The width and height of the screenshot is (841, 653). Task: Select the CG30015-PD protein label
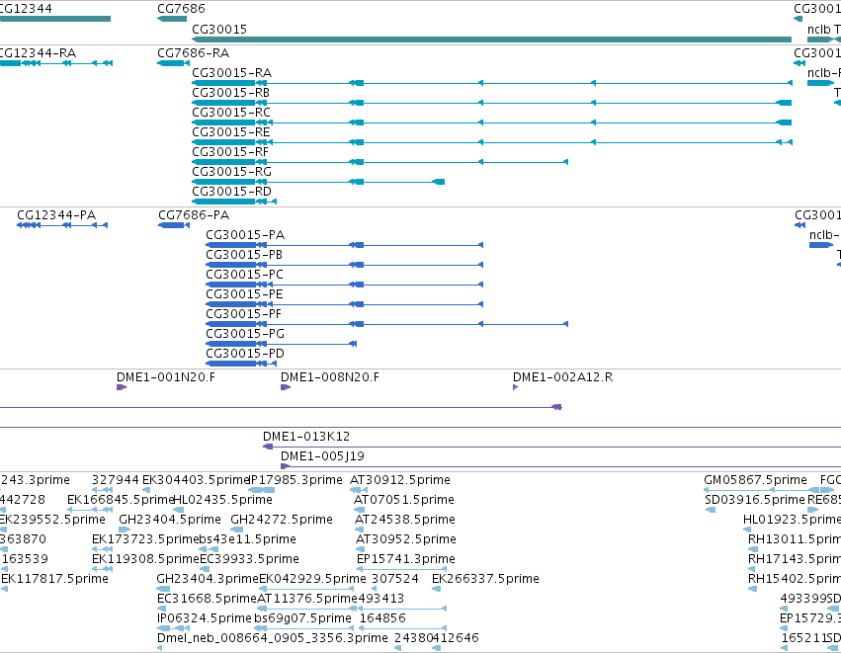[245, 354]
